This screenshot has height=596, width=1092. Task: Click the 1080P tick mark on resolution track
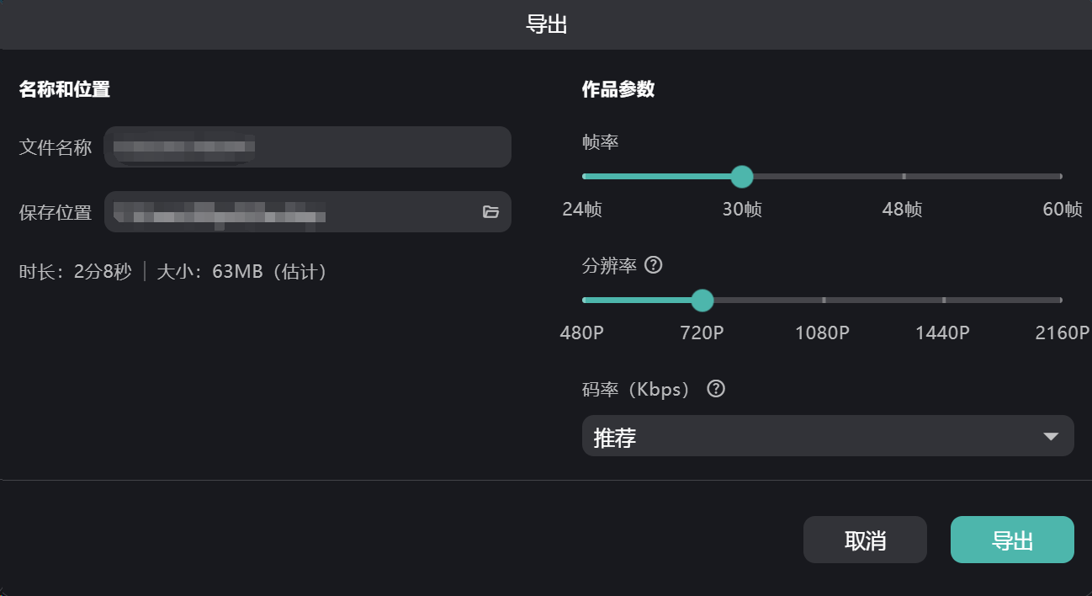pos(824,301)
